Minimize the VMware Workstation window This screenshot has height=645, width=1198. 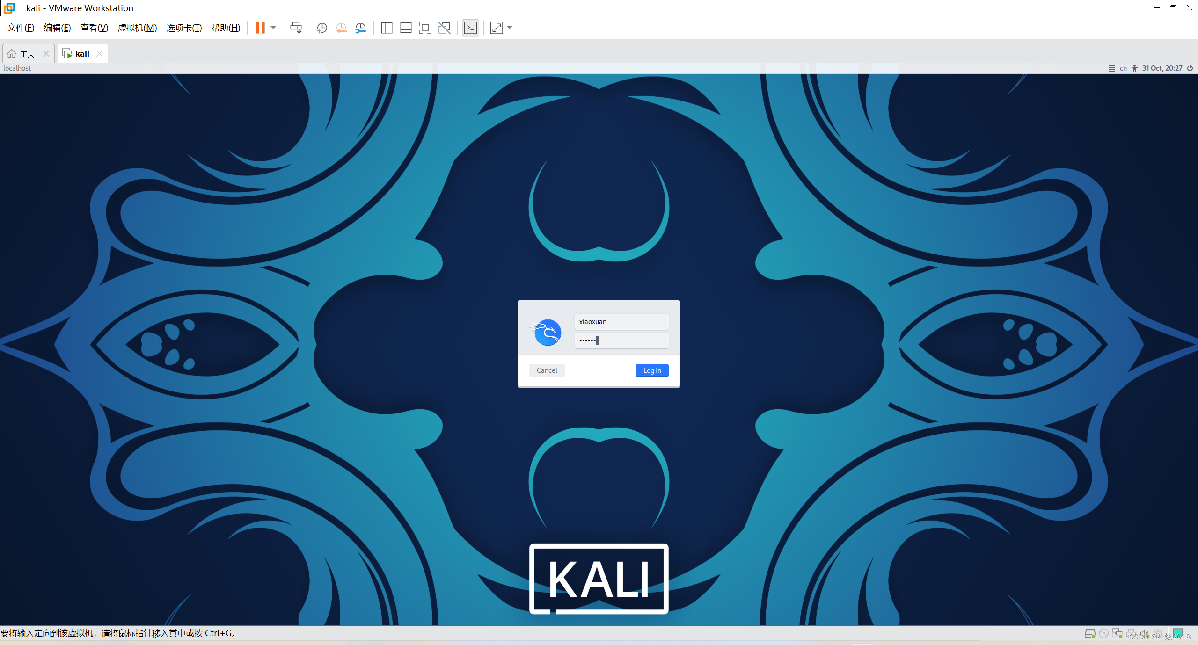click(1157, 8)
